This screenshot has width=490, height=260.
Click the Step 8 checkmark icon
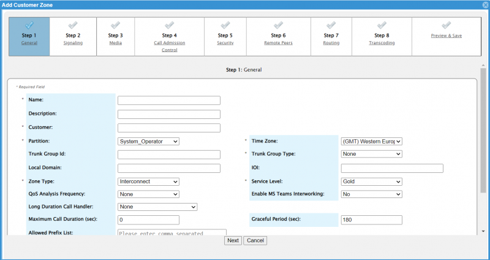382,25
